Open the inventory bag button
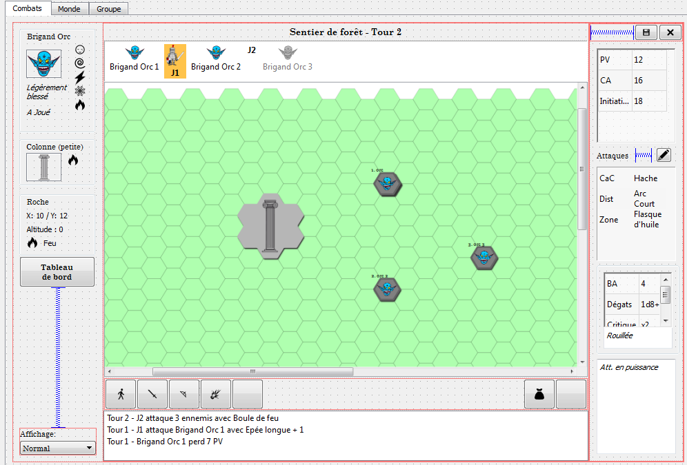This screenshot has width=687, height=465. [x=539, y=394]
